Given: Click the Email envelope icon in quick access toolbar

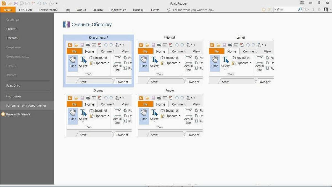Looking at the screenshot, I should pyautogui.click(x=27, y=4).
